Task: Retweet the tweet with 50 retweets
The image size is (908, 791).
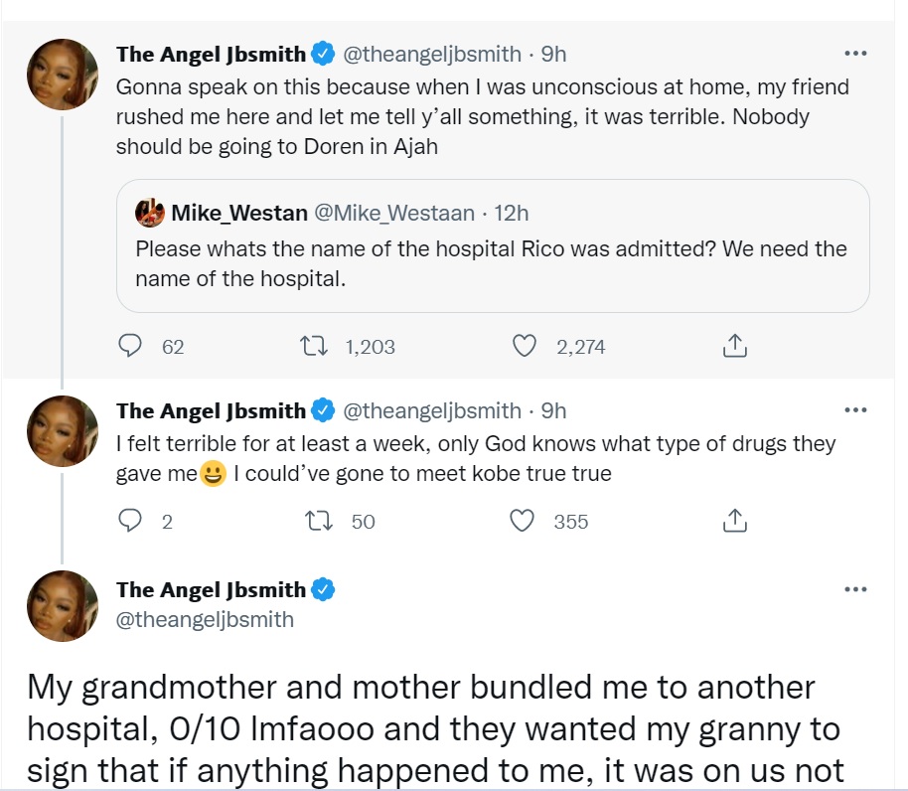Action: (313, 521)
